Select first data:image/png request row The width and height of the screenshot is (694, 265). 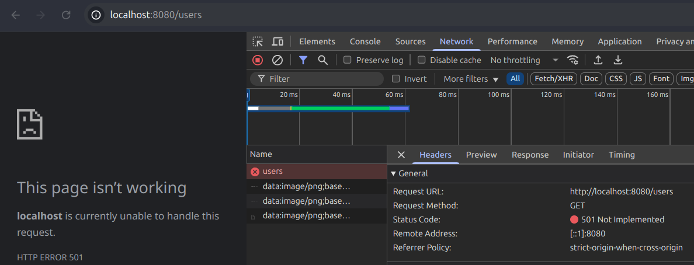click(317, 187)
